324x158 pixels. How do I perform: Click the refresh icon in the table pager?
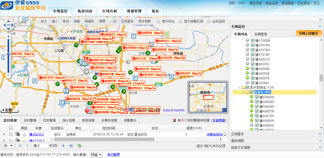tap(79, 146)
